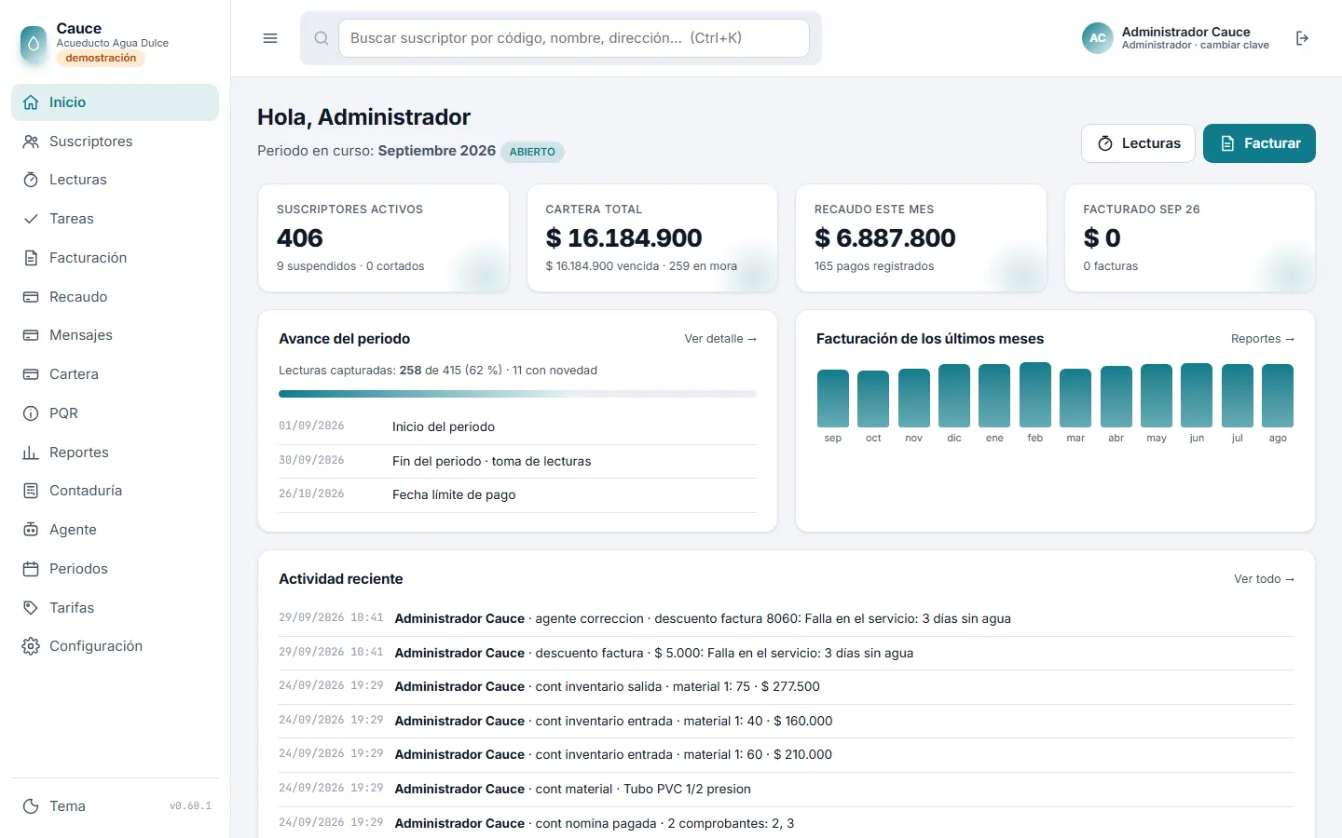Viewport: 1342px width, 838px height.
Task: Open Ver todo in Actividad reciente
Action: pyautogui.click(x=1265, y=579)
